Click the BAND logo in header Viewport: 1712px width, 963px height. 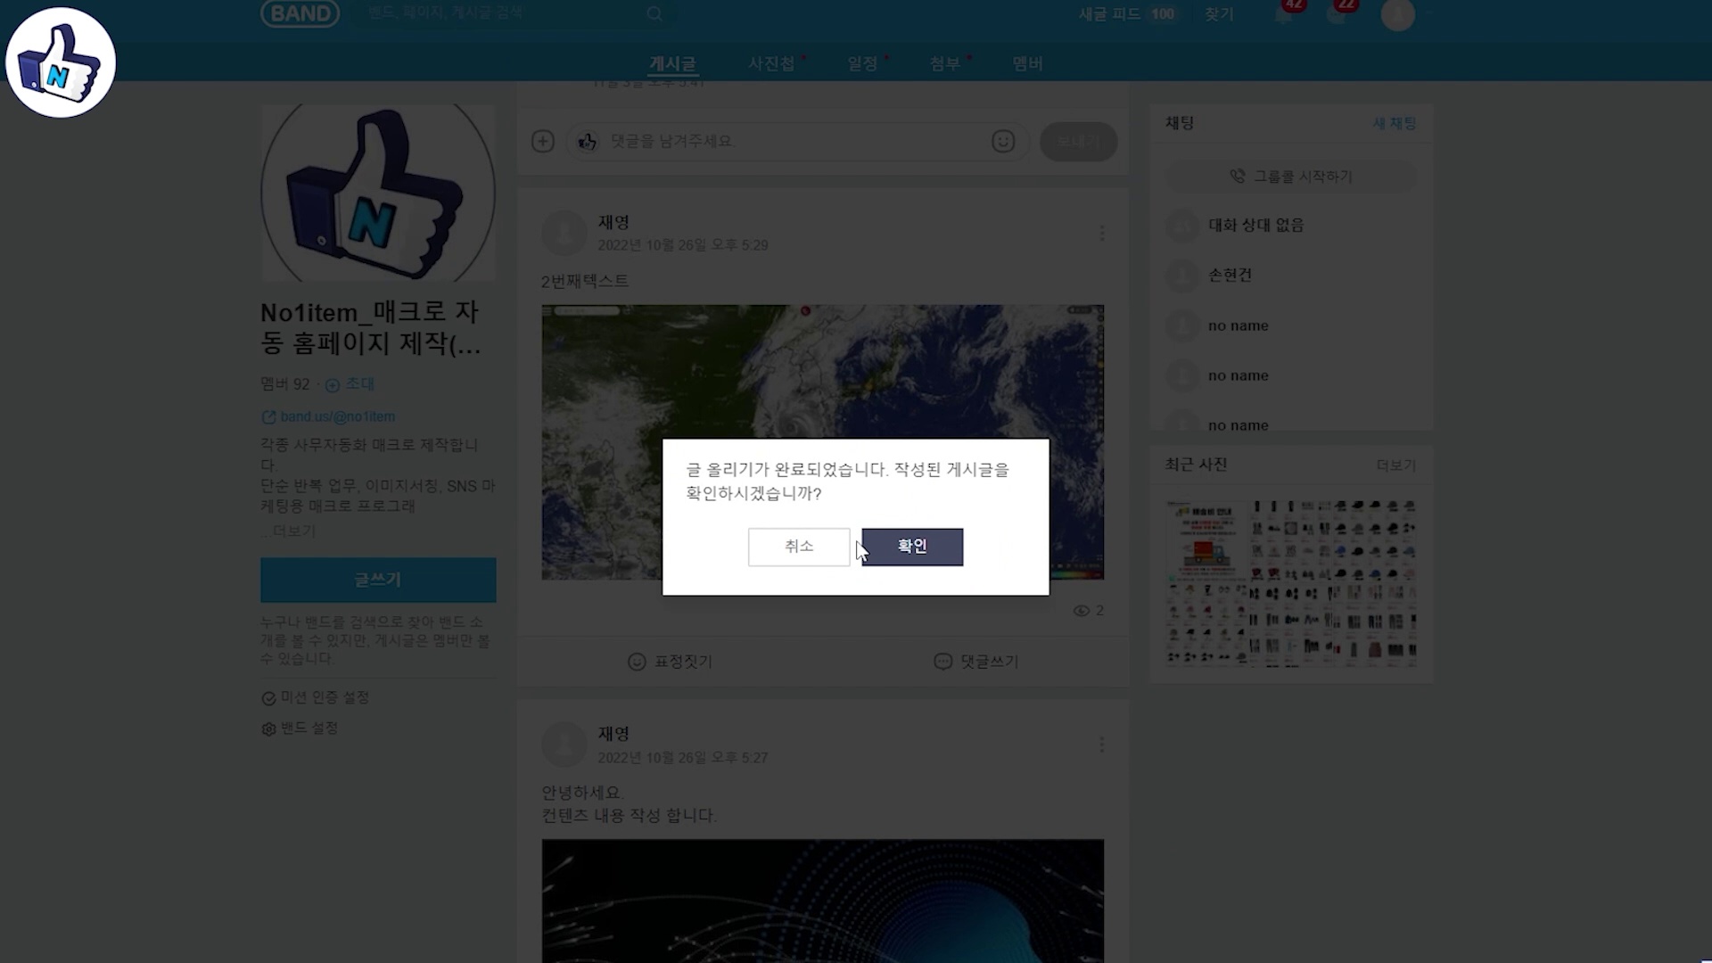click(300, 13)
